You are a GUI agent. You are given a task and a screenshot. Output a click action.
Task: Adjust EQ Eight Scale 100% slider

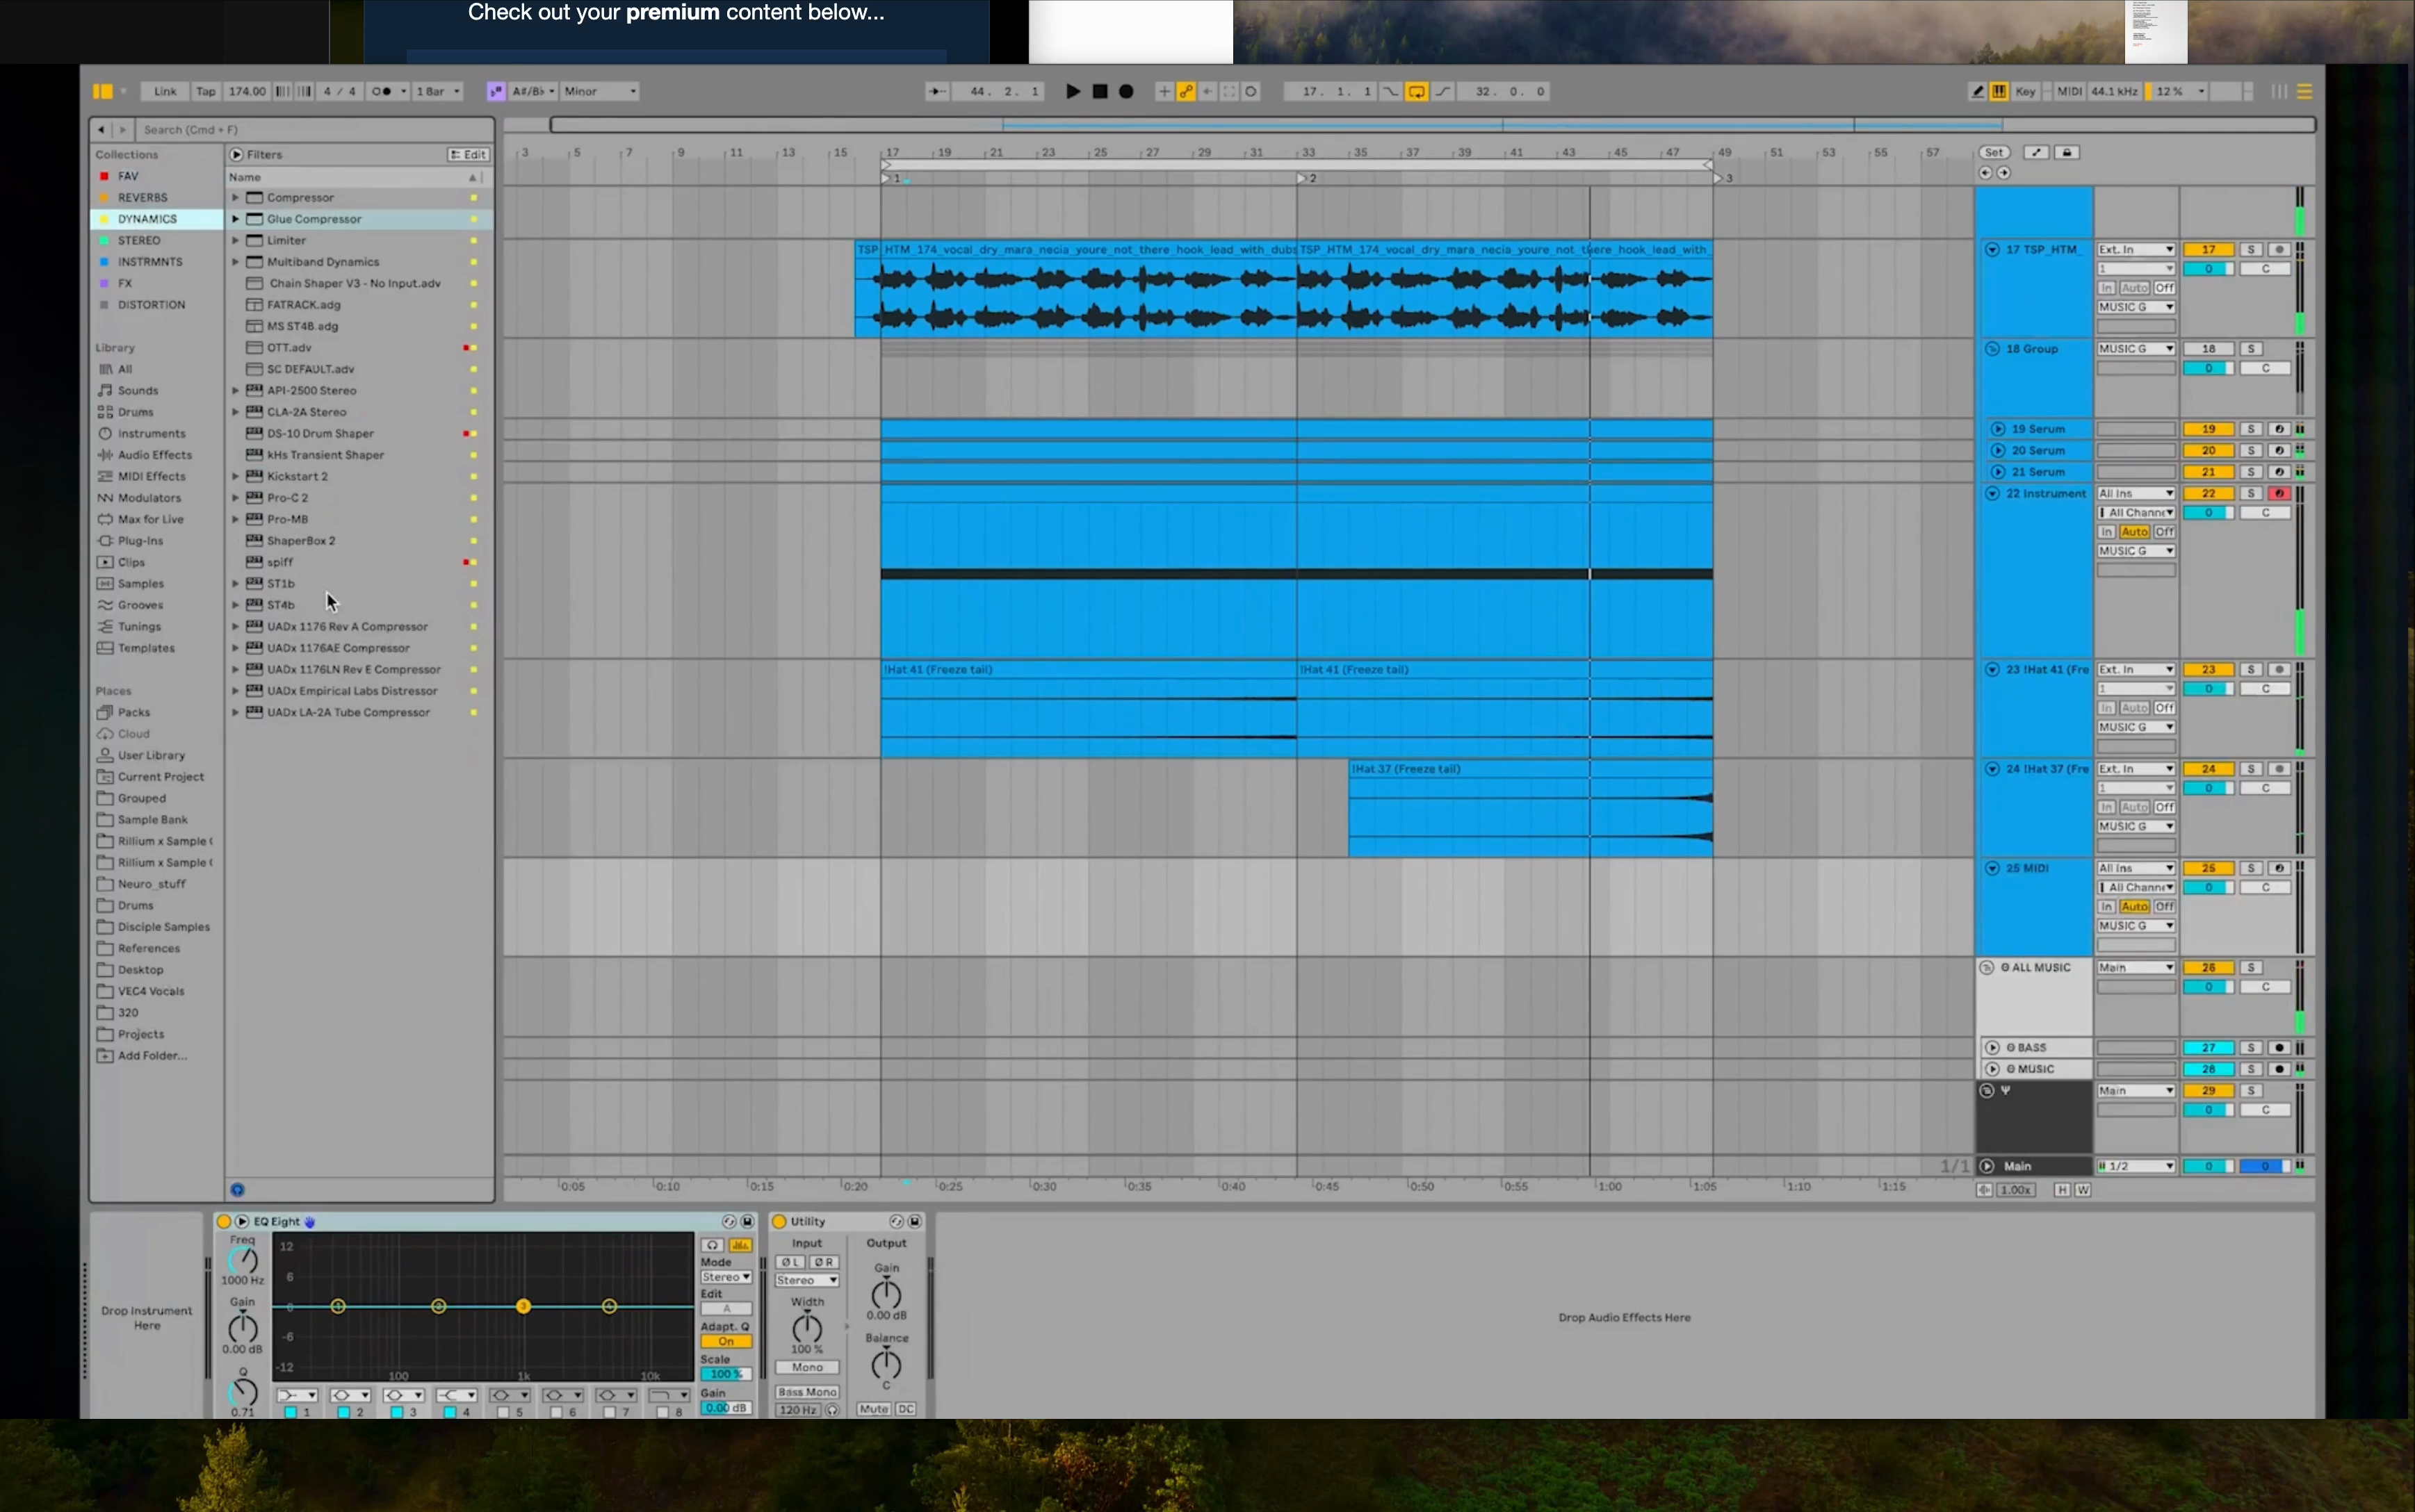coord(726,1374)
